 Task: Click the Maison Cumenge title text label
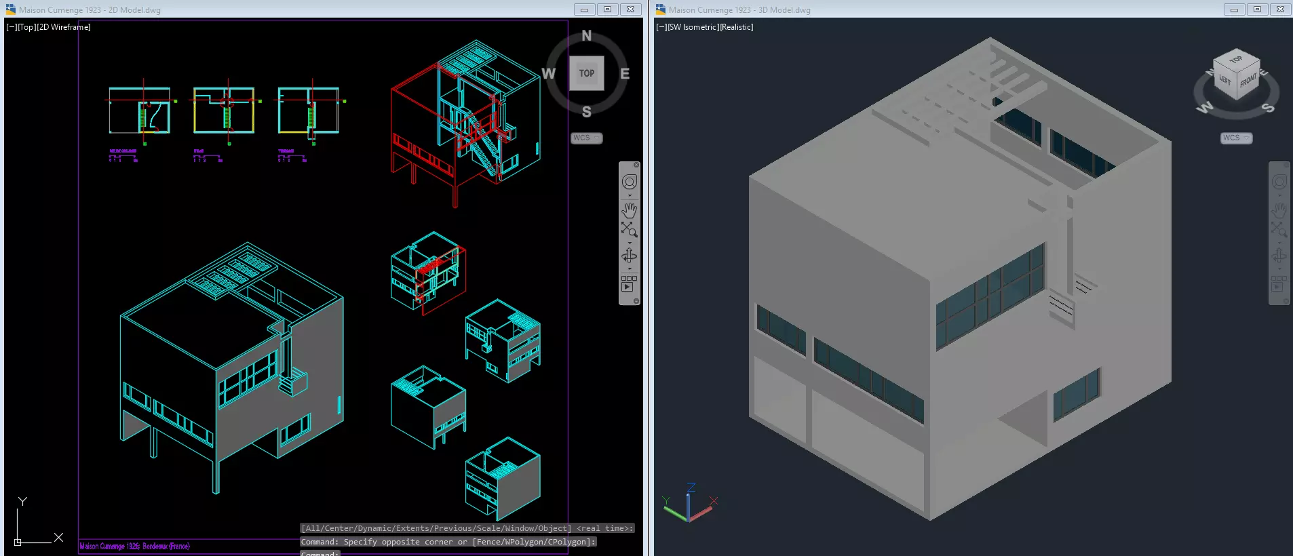tap(134, 546)
